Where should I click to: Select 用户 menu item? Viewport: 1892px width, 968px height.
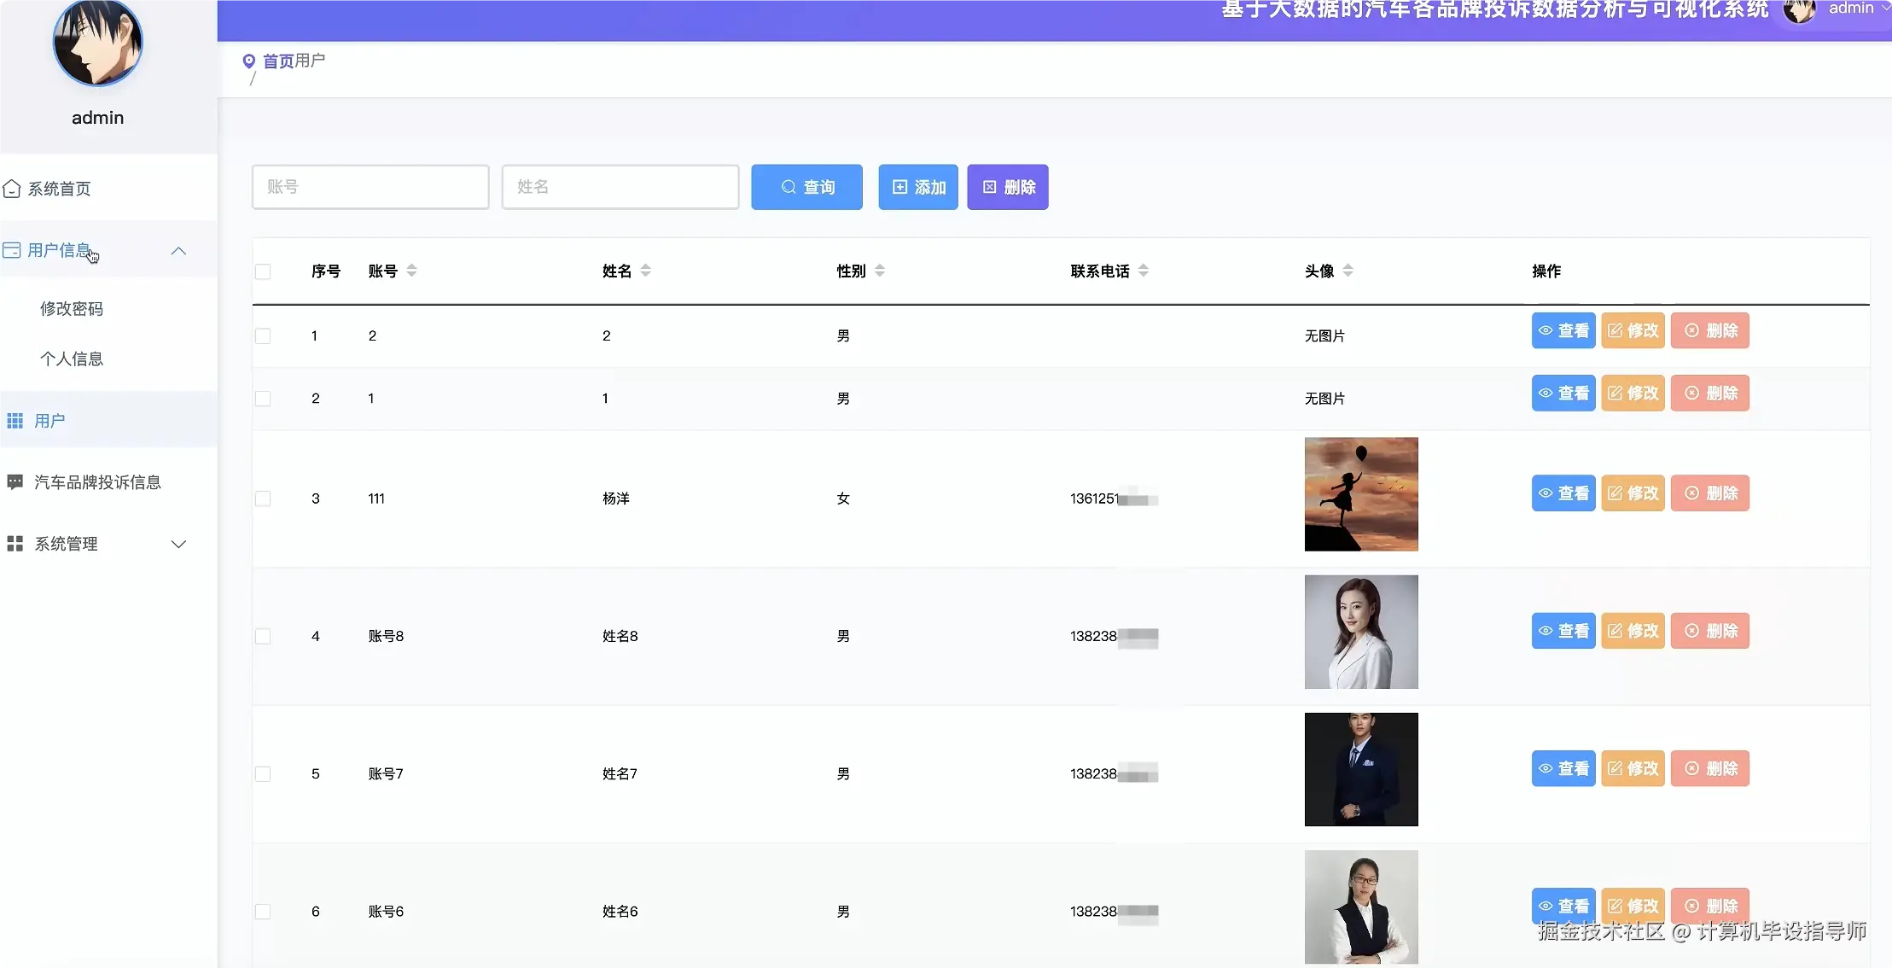tap(108, 421)
